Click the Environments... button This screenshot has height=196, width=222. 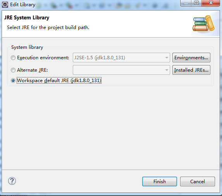coord(191,58)
